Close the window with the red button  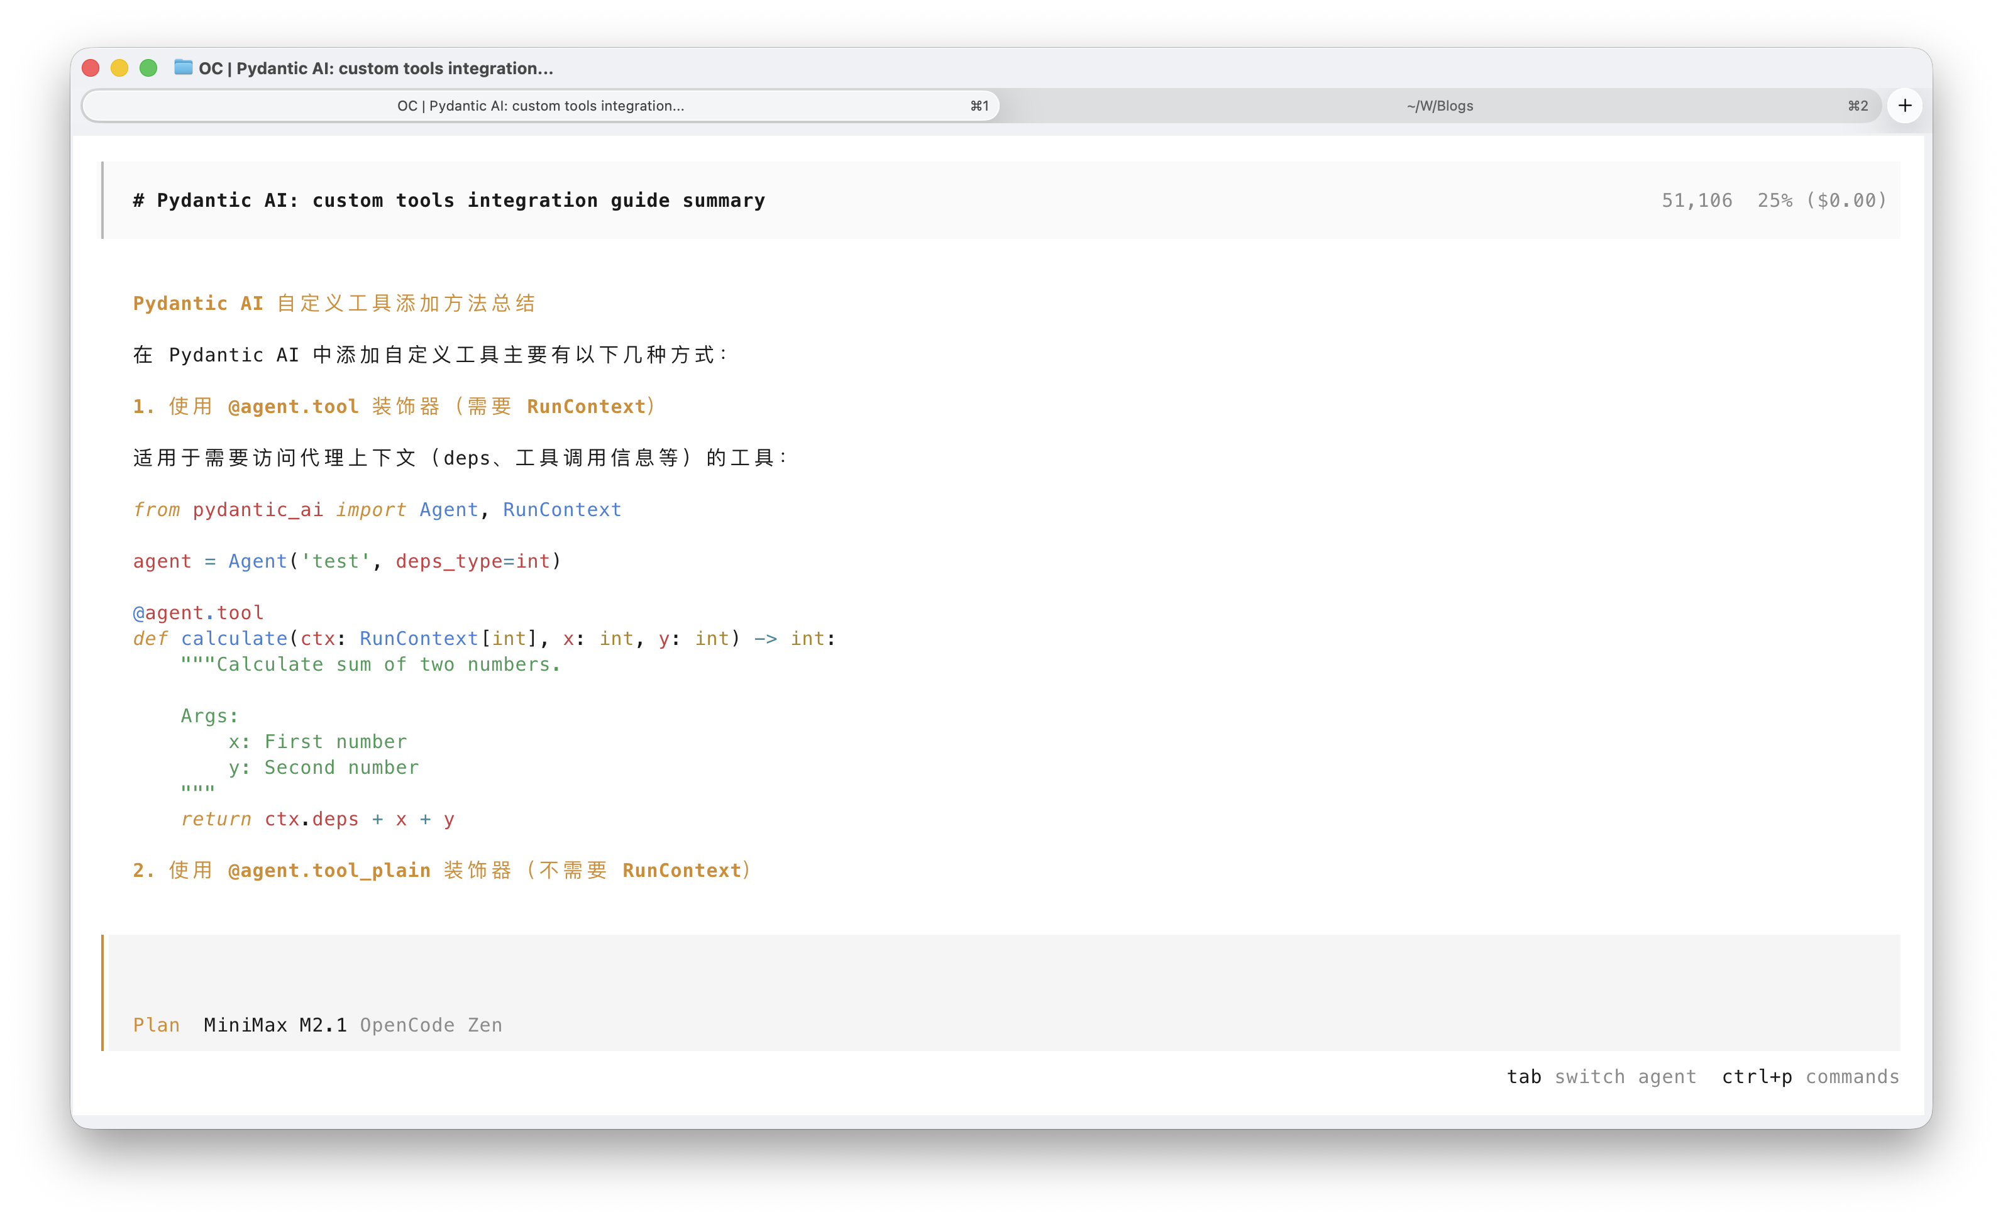coord(91,69)
